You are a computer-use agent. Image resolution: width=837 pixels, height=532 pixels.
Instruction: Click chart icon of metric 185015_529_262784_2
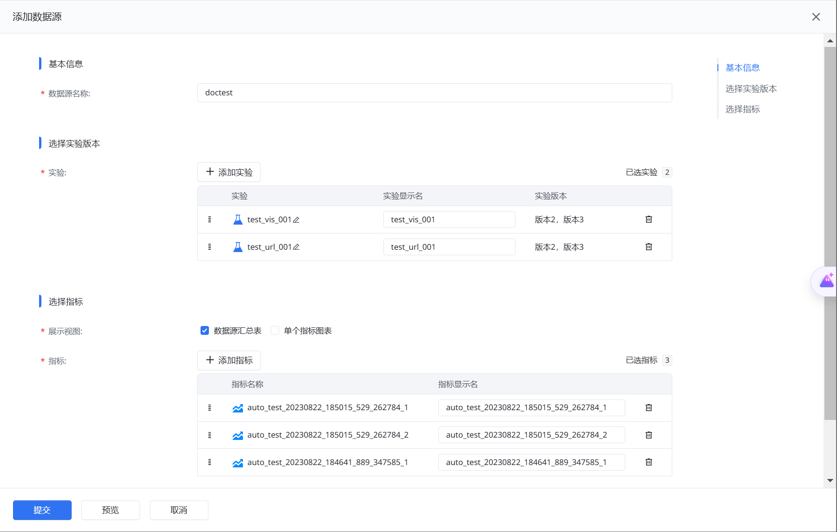click(238, 436)
